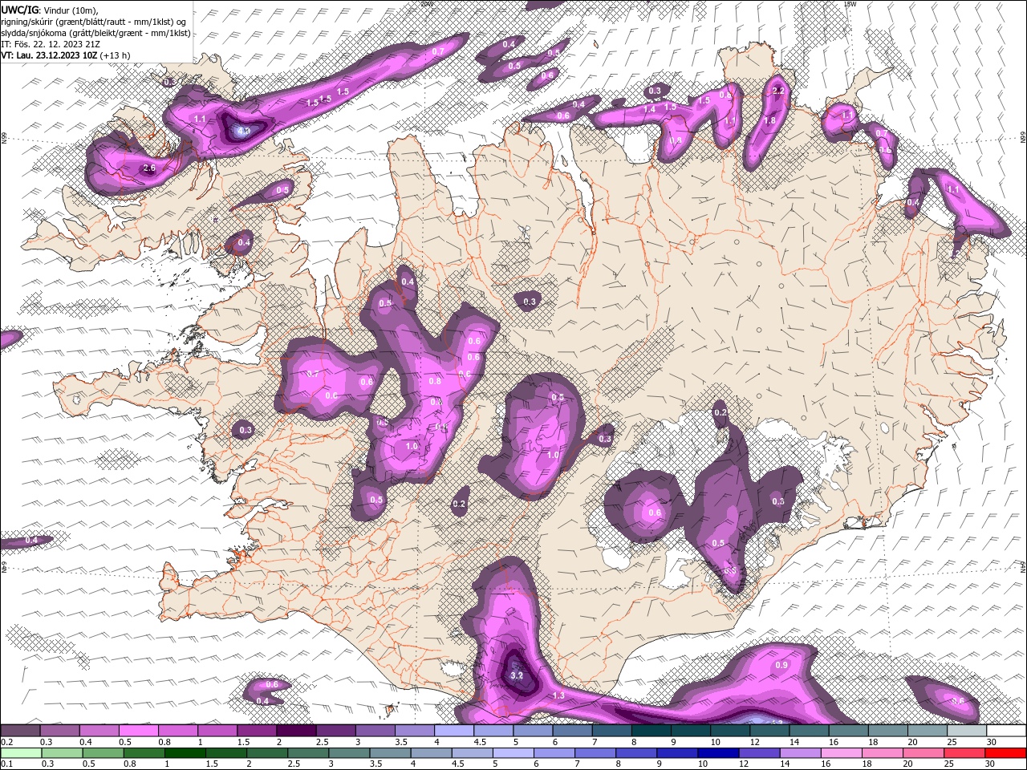1027x770 pixels.
Task: Click the '1.4' value on the north coast
Action: pyautogui.click(x=650, y=109)
